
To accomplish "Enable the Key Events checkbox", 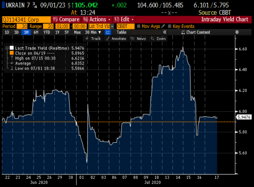I will pyautogui.click(x=170, y=26).
